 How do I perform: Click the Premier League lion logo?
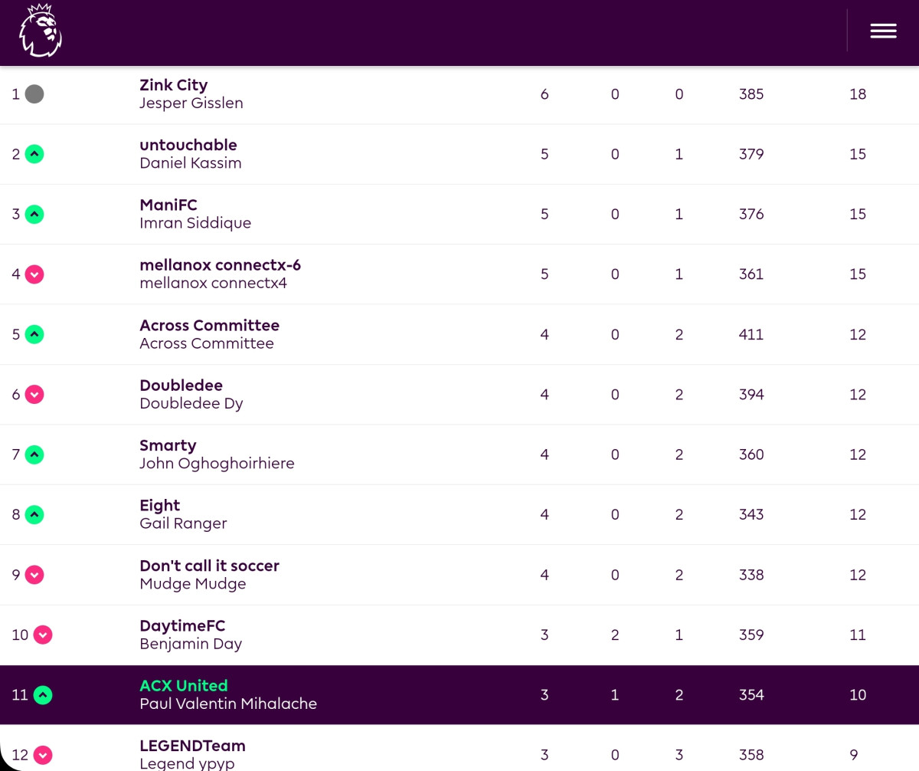tap(40, 31)
